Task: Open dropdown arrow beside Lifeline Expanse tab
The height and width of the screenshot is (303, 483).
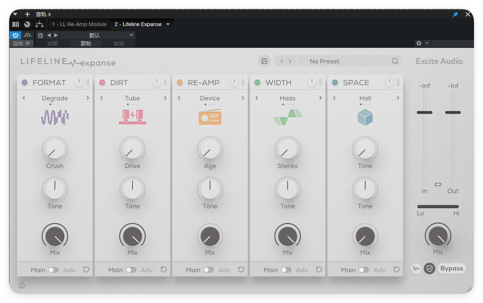Action: 168,24
